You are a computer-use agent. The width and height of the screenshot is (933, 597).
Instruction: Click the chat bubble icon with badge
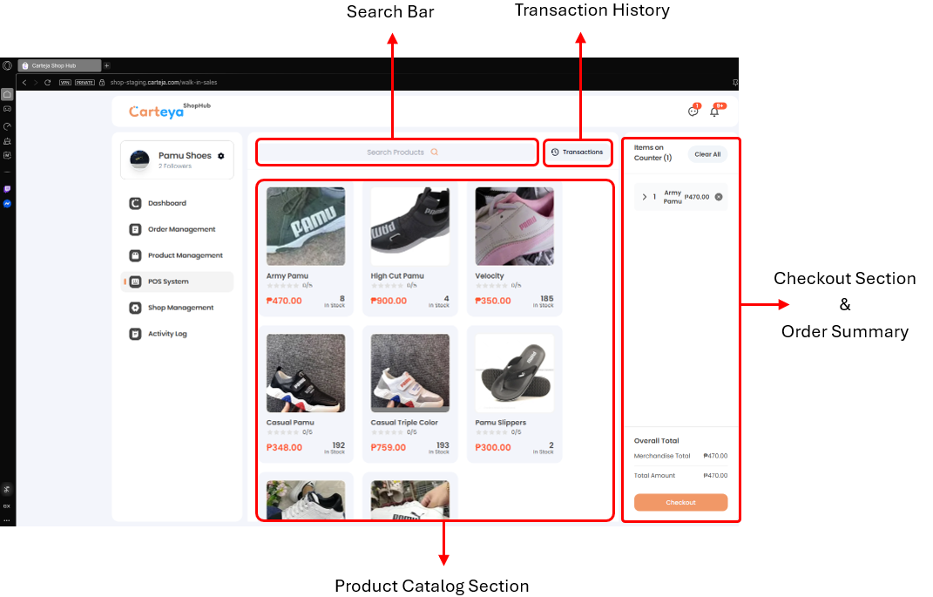pyautogui.click(x=693, y=111)
